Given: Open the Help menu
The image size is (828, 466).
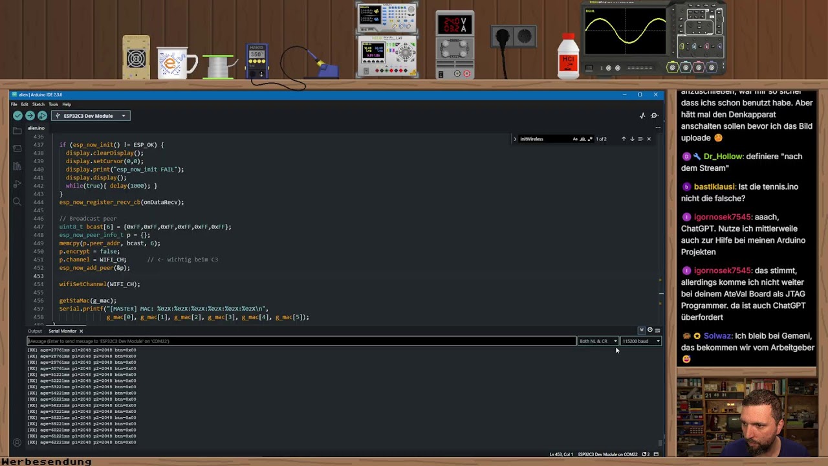Looking at the screenshot, I should pos(67,104).
